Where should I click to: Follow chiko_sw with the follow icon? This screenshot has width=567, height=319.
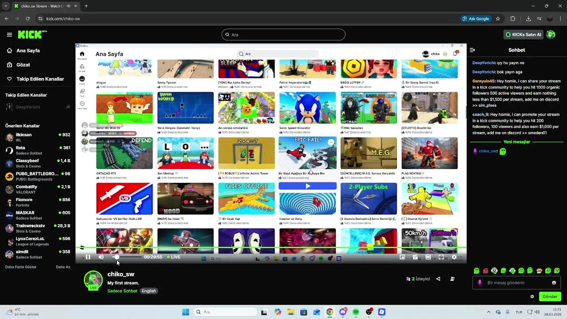(x=452, y=279)
